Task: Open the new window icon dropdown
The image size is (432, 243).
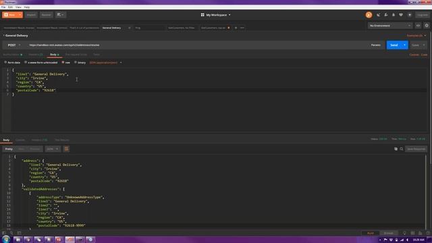Action: tap(60, 15)
